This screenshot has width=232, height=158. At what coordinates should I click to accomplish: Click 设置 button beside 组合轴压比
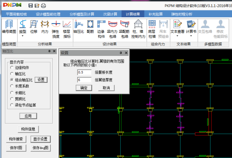(41, 80)
